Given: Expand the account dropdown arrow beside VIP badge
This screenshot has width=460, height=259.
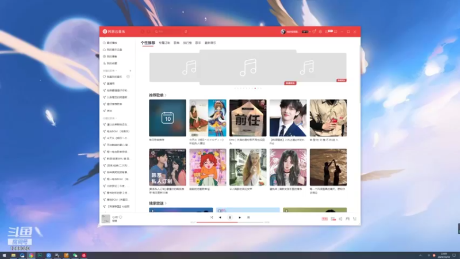Looking at the screenshot, I should (310, 32).
